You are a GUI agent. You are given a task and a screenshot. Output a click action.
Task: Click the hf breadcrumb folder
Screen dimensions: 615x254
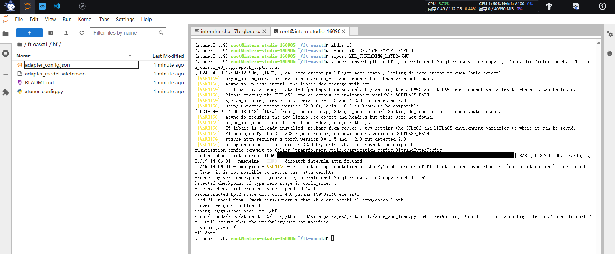tap(55, 44)
